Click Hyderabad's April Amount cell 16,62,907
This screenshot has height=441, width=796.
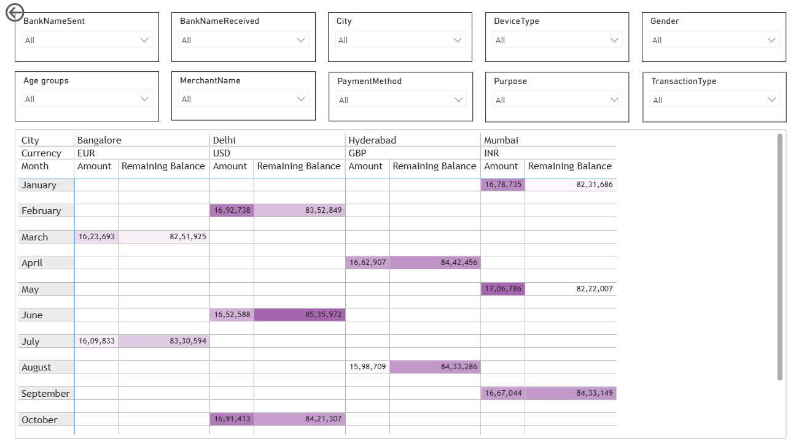[367, 262]
